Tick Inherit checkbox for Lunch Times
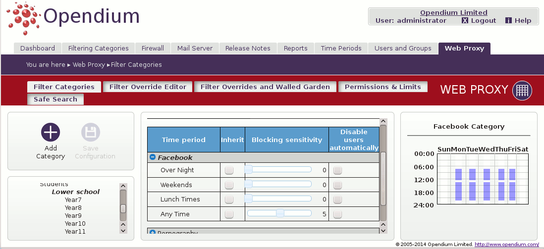The height and width of the screenshot is (249, 544). coord(229,199)
